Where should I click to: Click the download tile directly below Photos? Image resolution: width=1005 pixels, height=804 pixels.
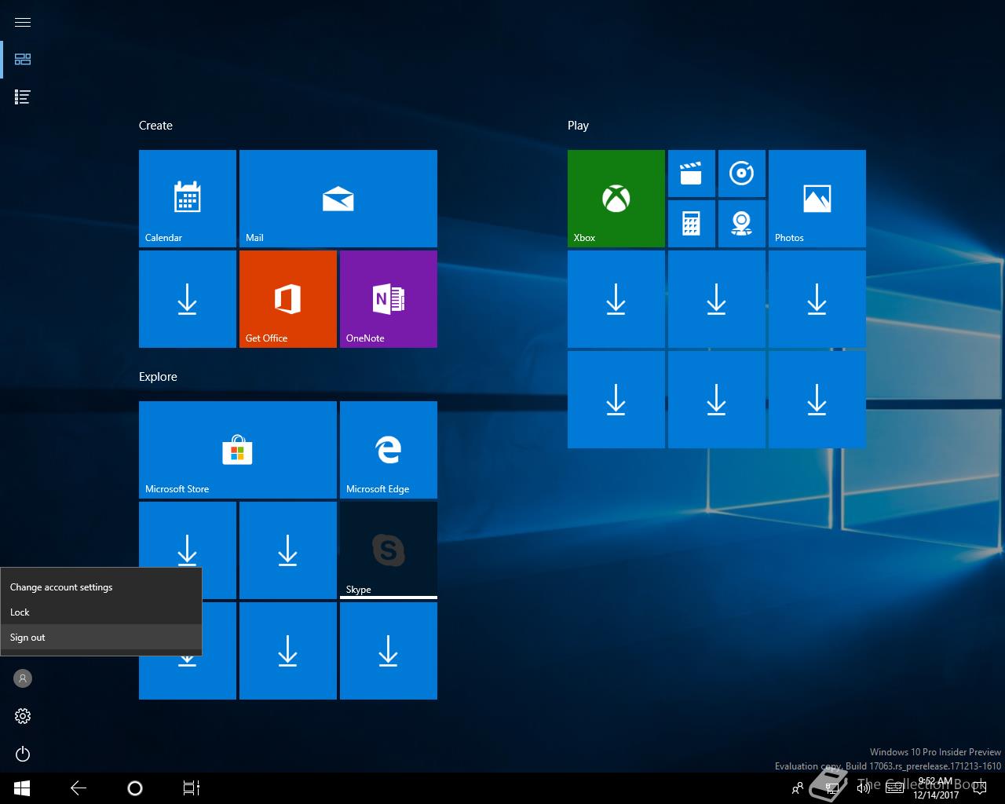click(x=817, y=299)
